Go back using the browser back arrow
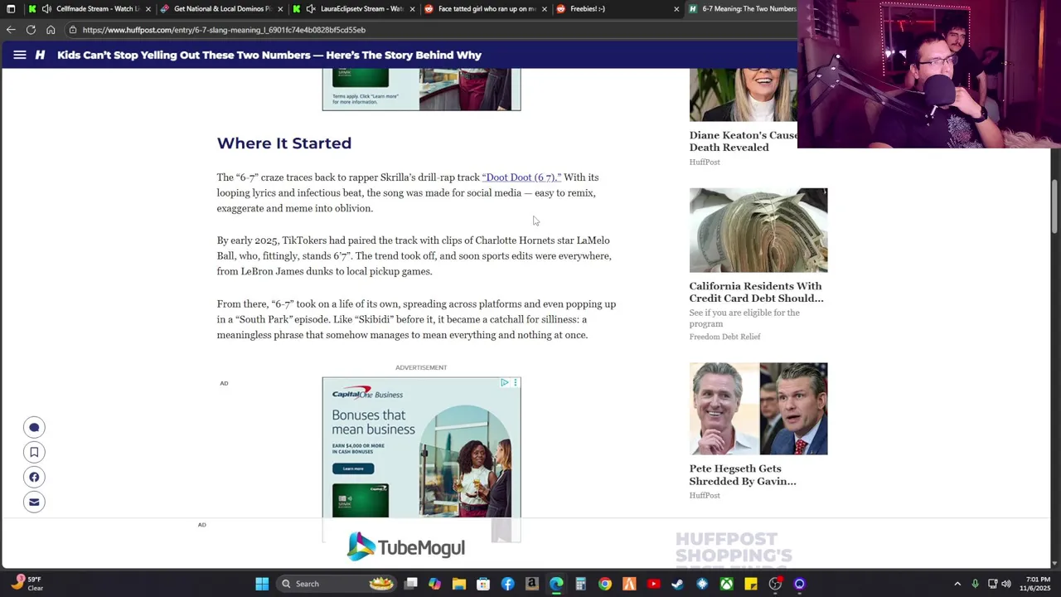This screenshot has width=1061, height=597. 11,30
